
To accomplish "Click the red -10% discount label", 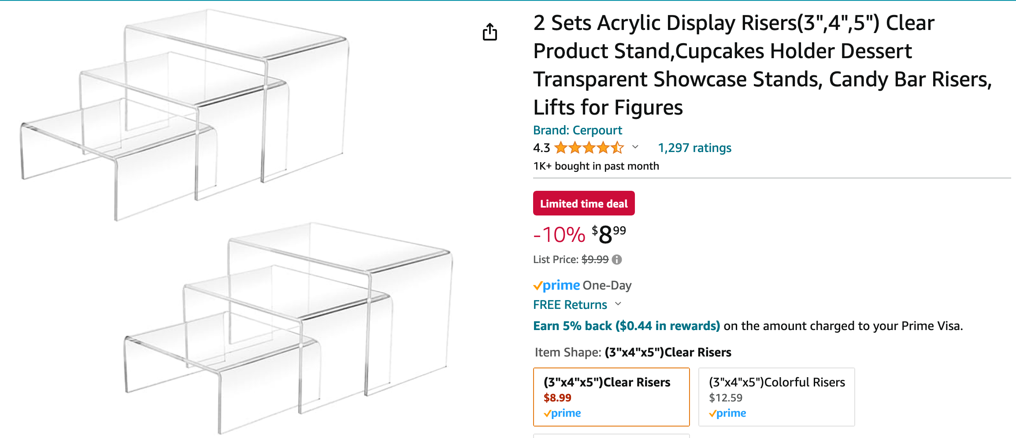I will point(559,235).
